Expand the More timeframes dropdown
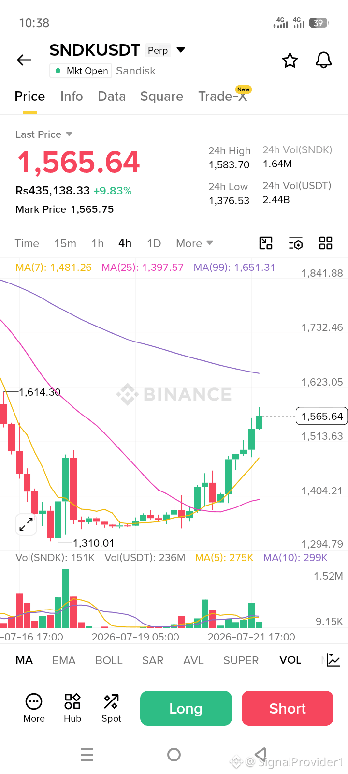Viewport: 348px width, 774px height. click(x=194, y=243)
